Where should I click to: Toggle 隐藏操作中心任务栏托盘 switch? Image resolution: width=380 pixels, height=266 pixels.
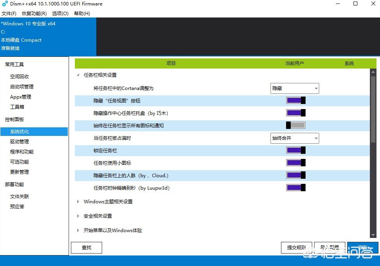(x=296, y=113)
